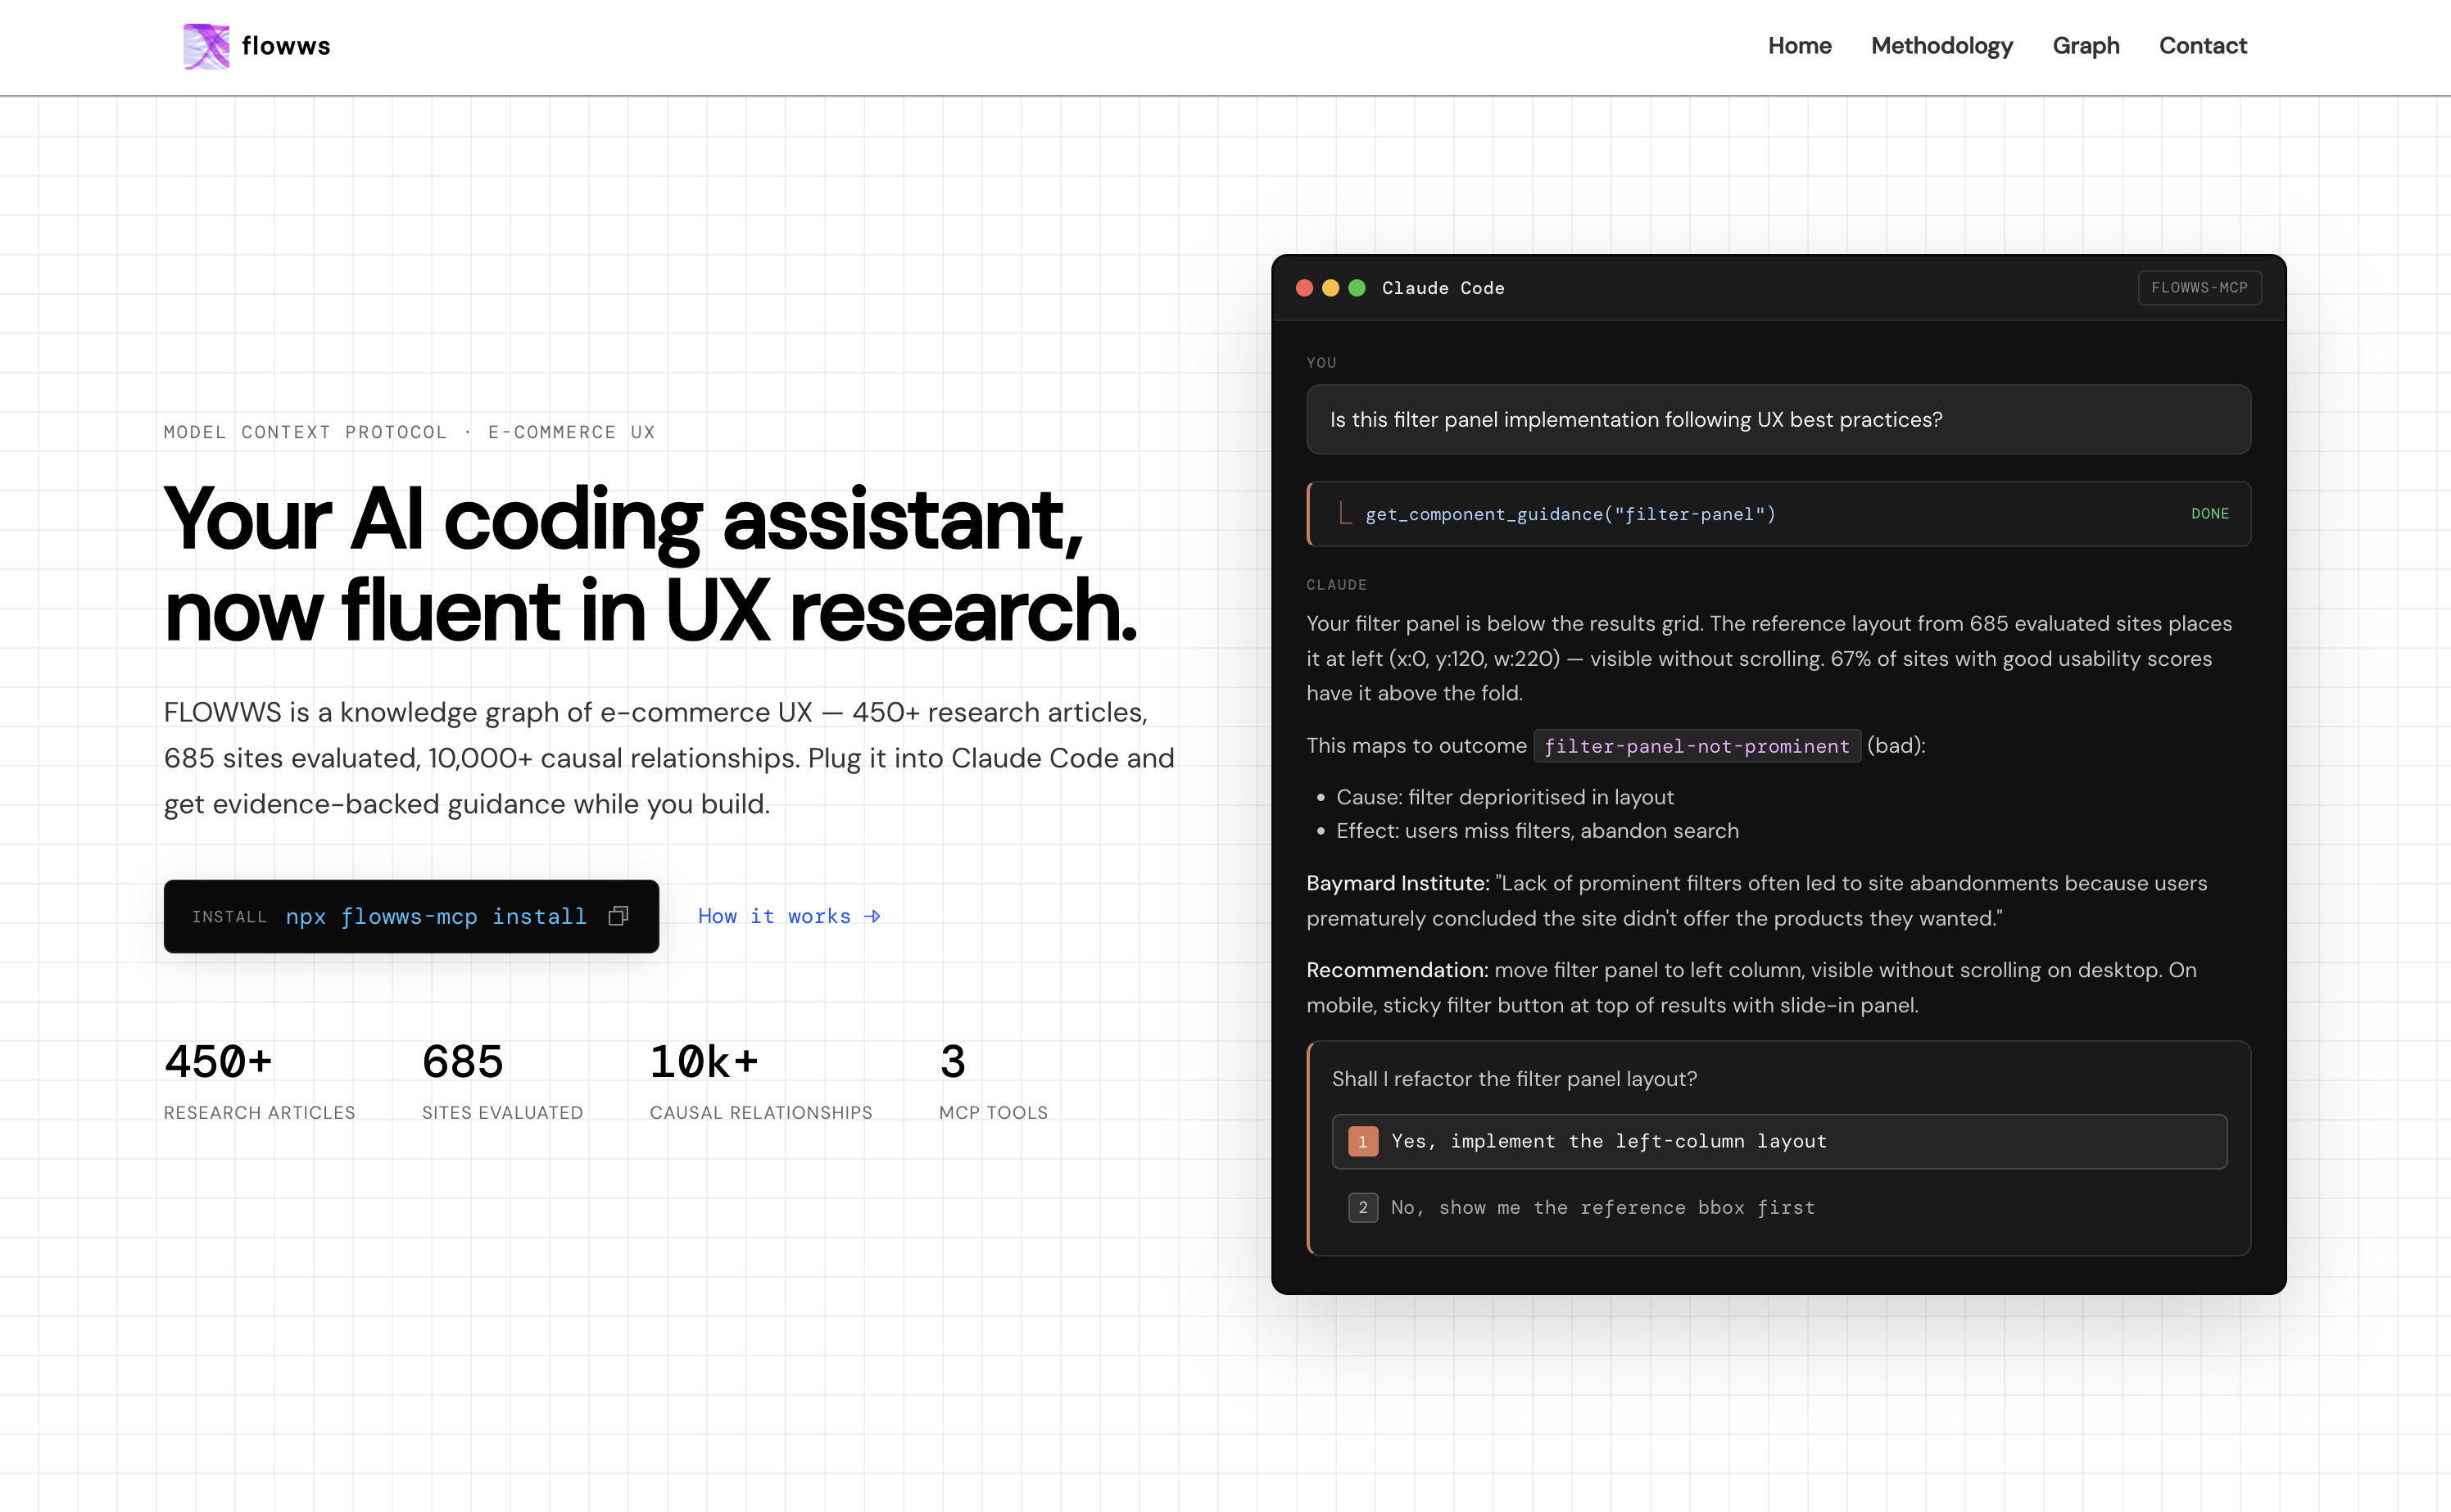Click the number 2 option badge
Viewport: 2451px width, 1512px height.
(1362, 1207)
